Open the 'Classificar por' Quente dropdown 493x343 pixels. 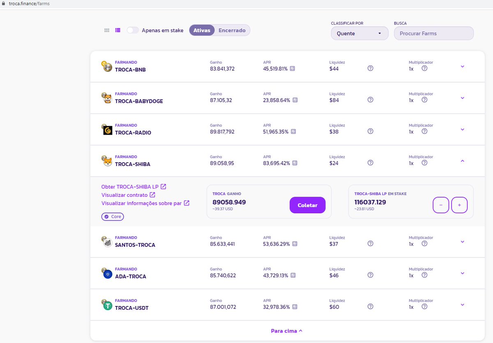click(359, 33)
